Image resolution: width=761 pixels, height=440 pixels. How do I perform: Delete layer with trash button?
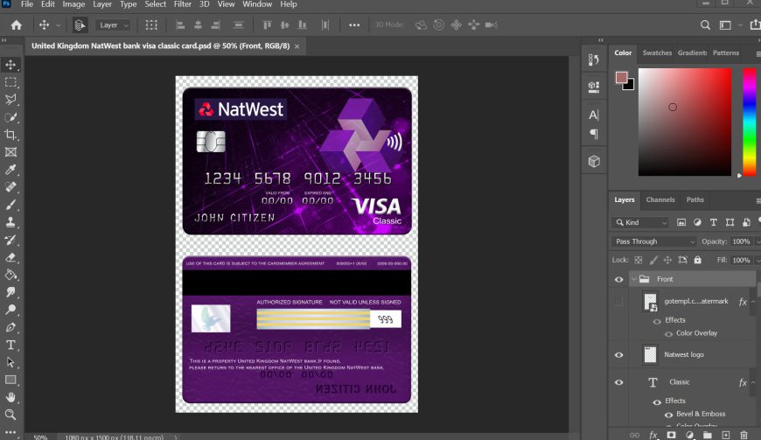(x=744, y=435)
